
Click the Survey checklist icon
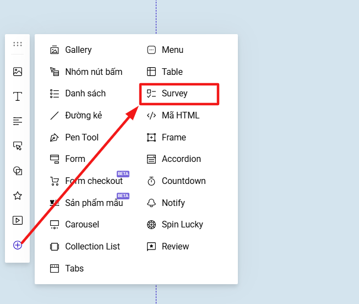[x=151, y=94]
